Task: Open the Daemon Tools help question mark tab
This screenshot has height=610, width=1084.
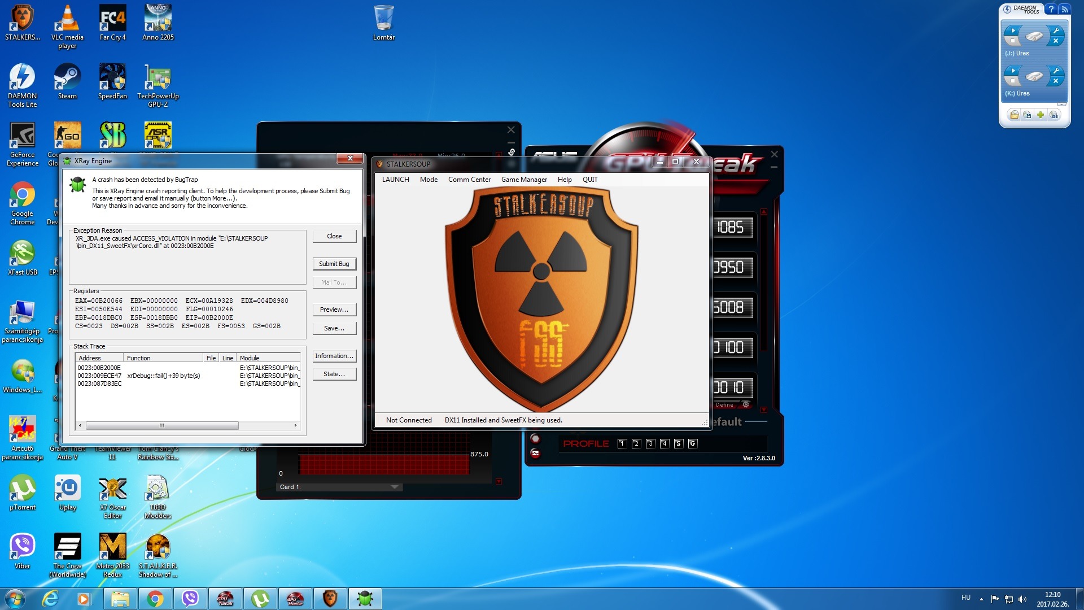Action: coord(1050,9)
